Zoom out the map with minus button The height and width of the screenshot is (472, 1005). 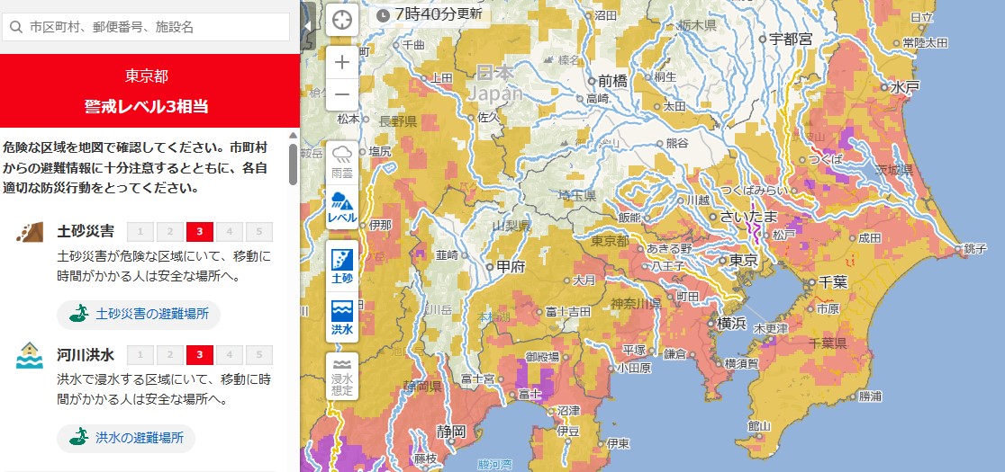342,94
